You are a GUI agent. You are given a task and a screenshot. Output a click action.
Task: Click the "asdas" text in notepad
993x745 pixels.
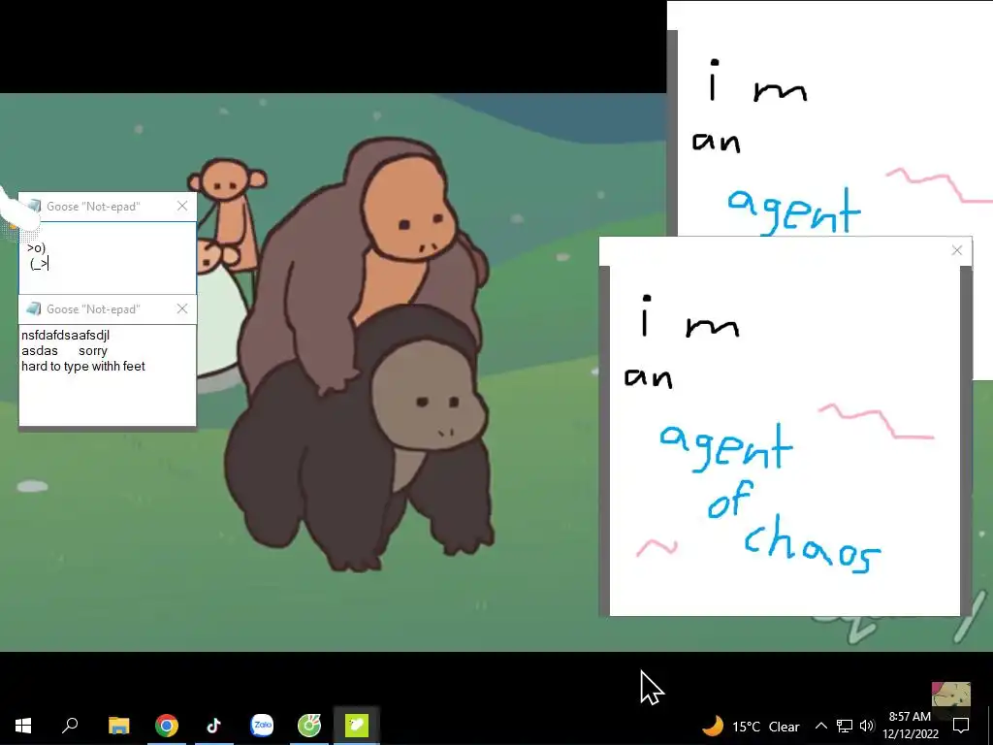coord(39,351)
